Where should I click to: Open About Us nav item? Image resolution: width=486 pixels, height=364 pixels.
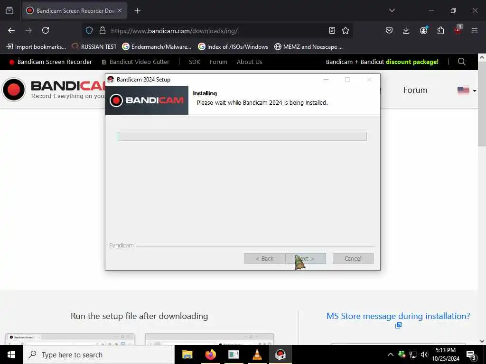coord(250,62)
